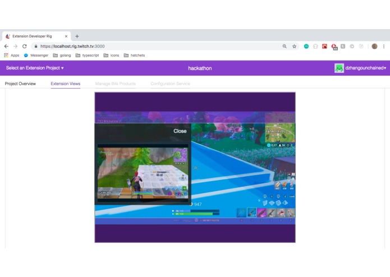Open the Chrome three-dot menu

tap(384, 46)
